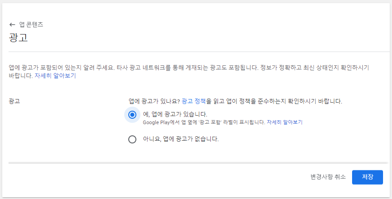Open the 광고 정책 link
The height and width of the screenshot is (199, 392).
tap(194, 101)
